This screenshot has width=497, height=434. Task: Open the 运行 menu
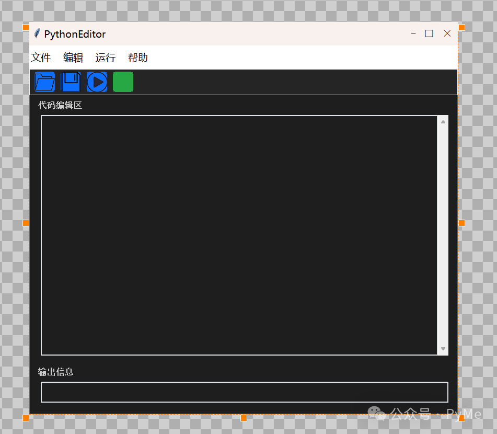[106, 58]
